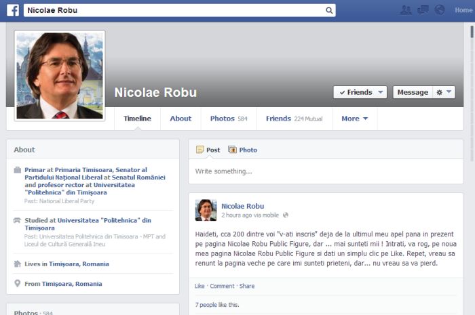Screen dimensions: 475x315
Task: Expand the More dropdown tab
Action: [x=354, y=119]
